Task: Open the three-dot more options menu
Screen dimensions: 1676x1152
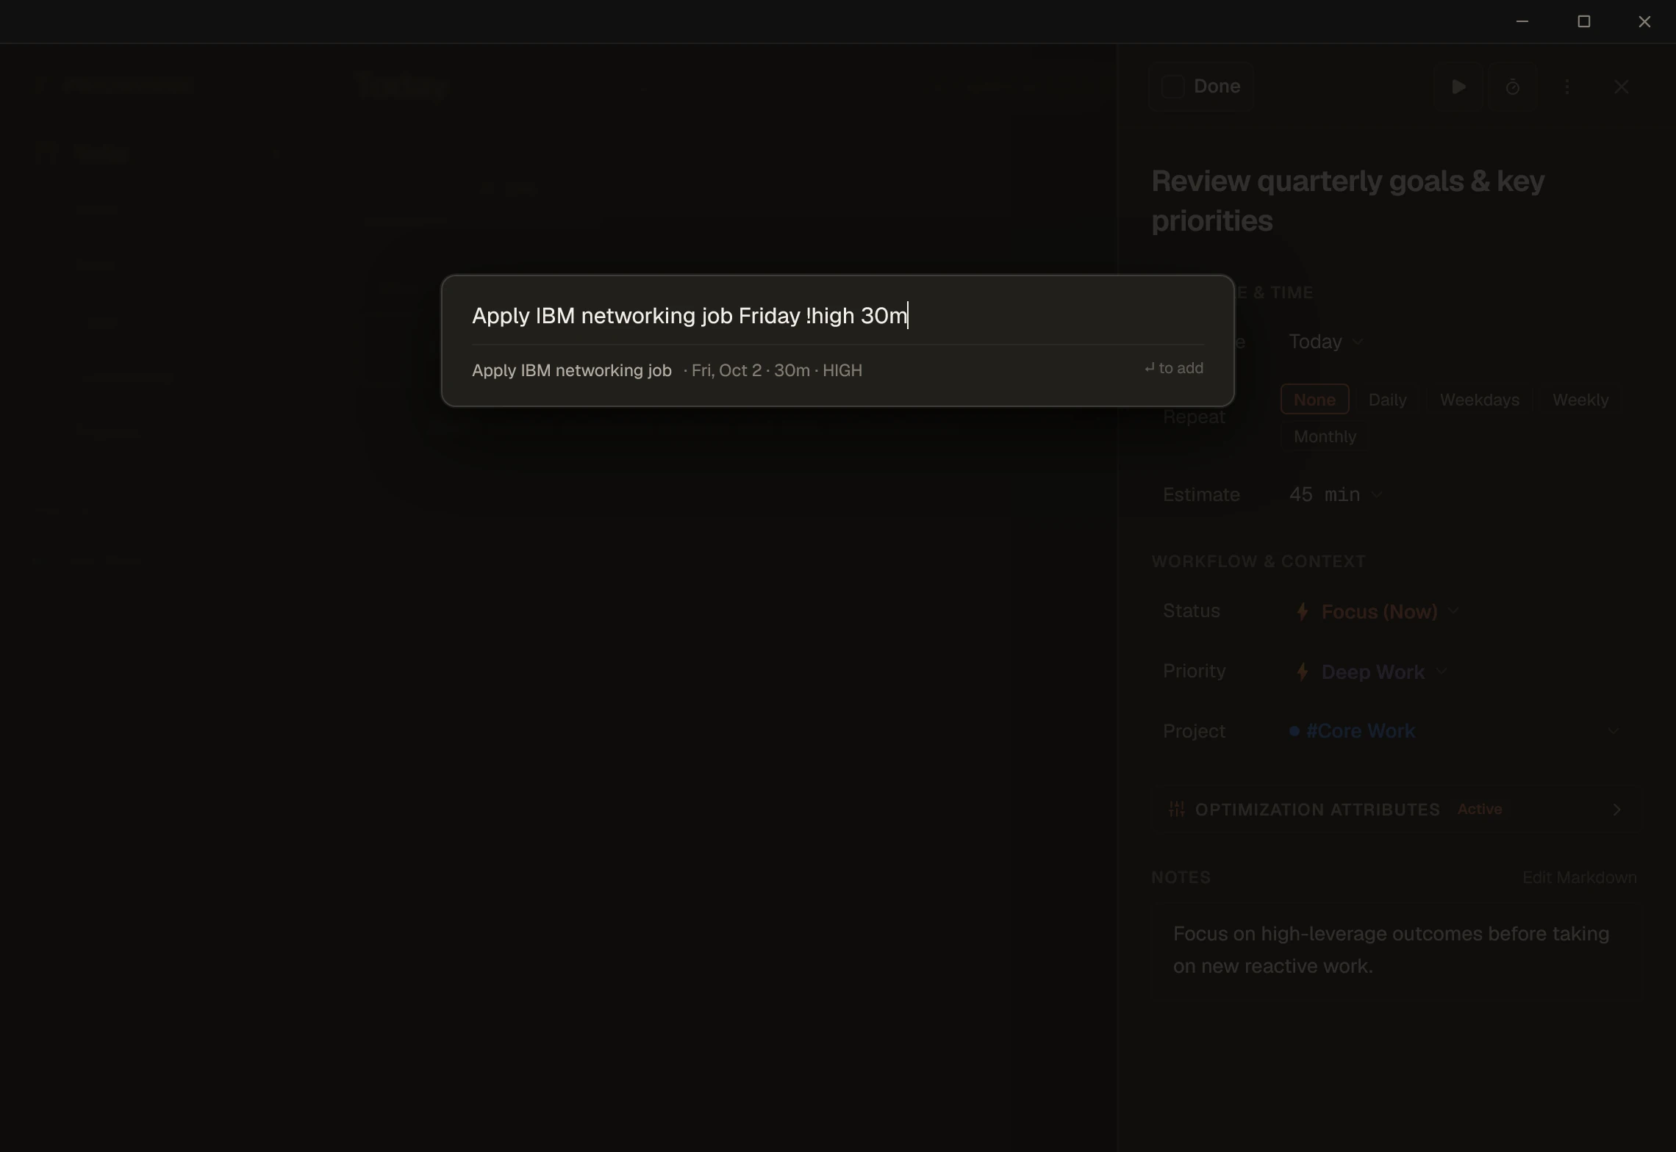Action: [x=1567, y=87]
